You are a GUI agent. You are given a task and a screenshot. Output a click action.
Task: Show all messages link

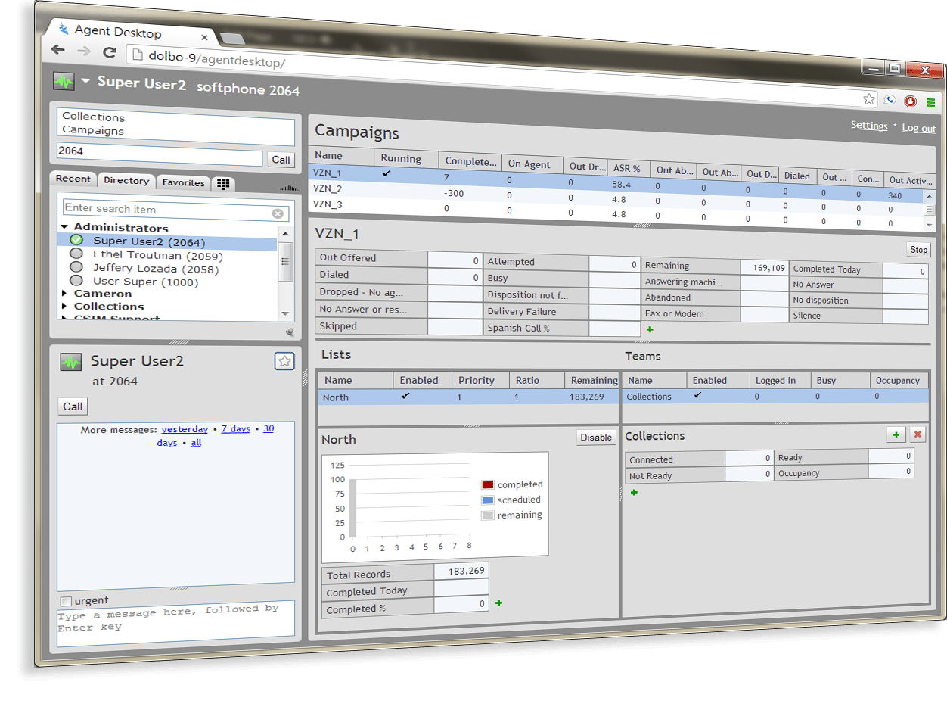pos(196,443)
